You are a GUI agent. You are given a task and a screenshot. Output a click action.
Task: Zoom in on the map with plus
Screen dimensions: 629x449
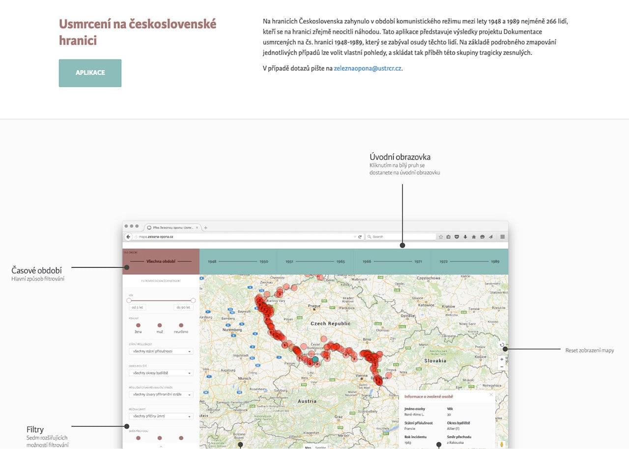(502, 359)
